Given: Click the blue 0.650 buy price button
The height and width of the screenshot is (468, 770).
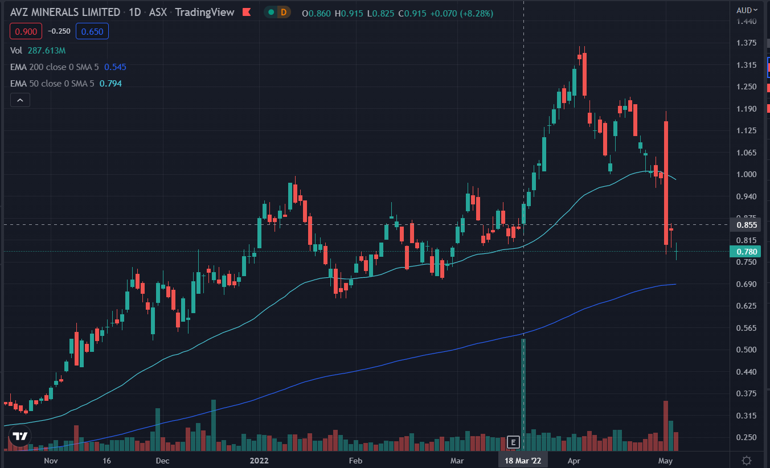Looking at the screenshot, I should pyautogui.click(x=92, y=31).
